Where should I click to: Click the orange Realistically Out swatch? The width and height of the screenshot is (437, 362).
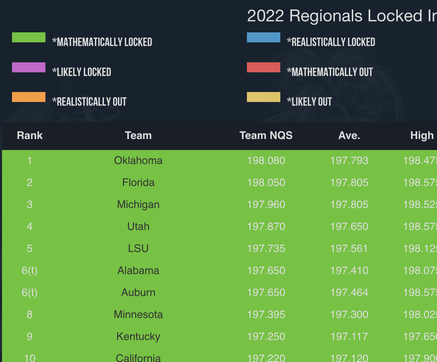pos(29,97)
